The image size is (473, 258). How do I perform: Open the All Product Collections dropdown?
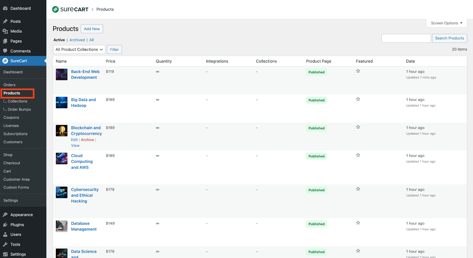point(79,50)
